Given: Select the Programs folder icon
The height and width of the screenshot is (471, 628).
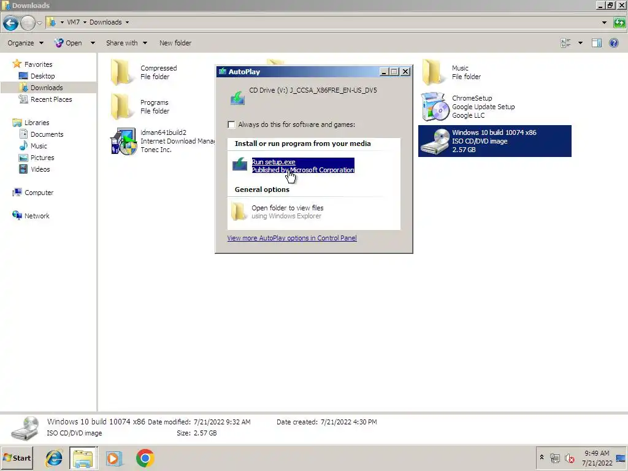Looking at the screenshot, I should (122, 107).
